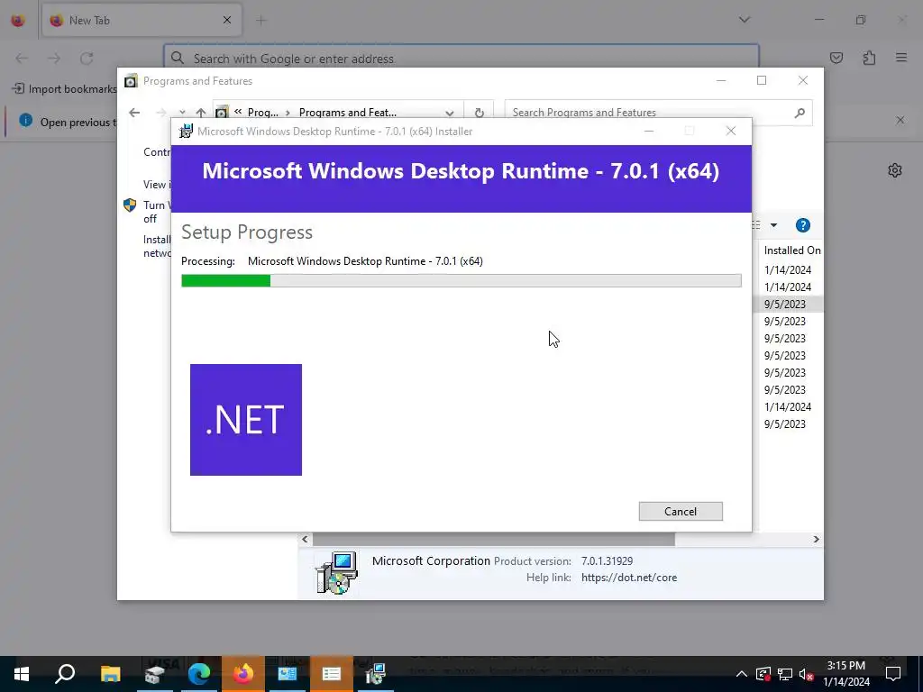Screen dimensions: 923x692
Task: Open Programs and Features help icon
Action: click(802, 225)
